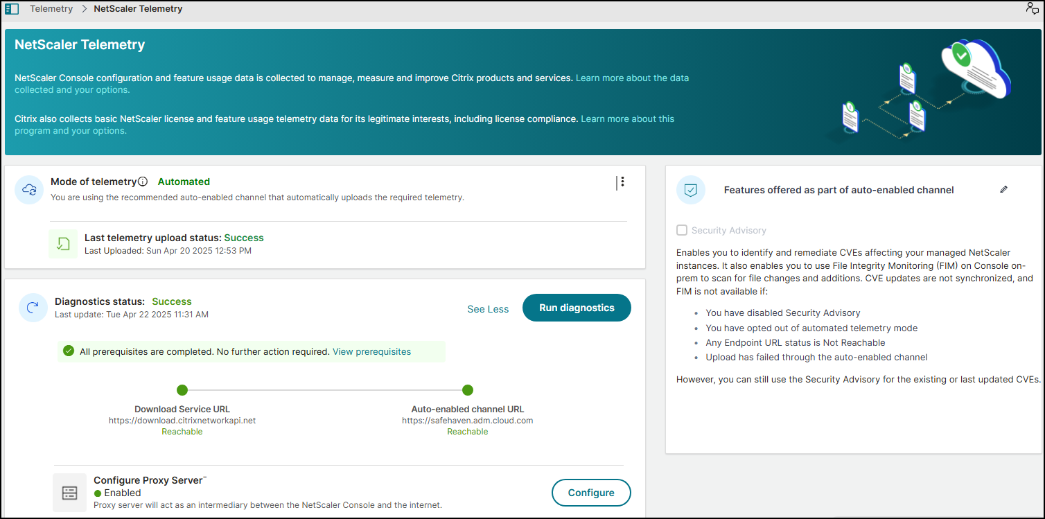Toggle the Security Advisory checkbox
This screenshot has height=519, width=1045.
[x=682, y=230]
